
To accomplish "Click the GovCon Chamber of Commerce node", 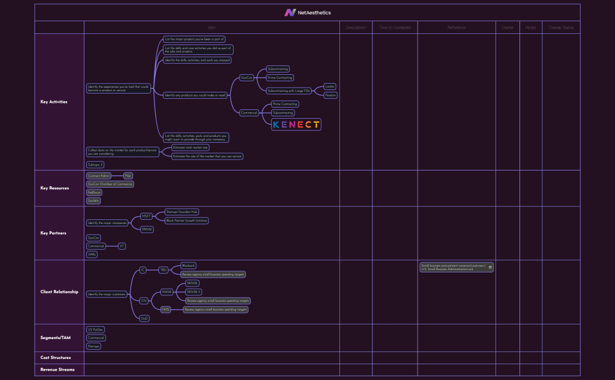I will (x=110, y=184).
